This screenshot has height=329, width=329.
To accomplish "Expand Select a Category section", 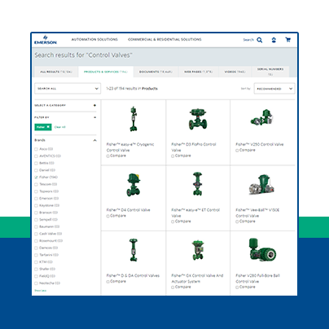I will click(x=94, y=105).
